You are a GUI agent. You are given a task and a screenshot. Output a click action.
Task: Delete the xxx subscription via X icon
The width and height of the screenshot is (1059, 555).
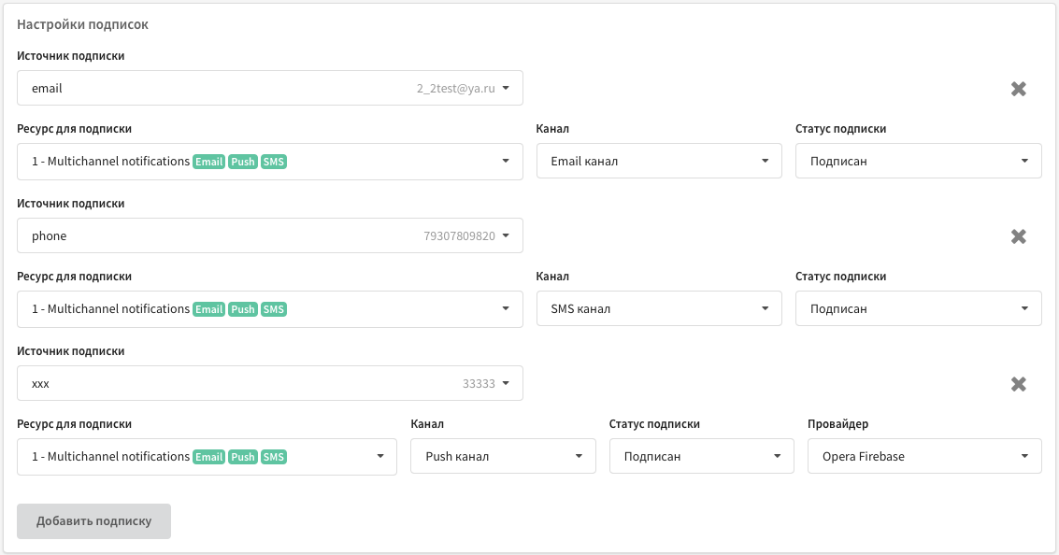pyautogui.click(x=1019, y=384)
